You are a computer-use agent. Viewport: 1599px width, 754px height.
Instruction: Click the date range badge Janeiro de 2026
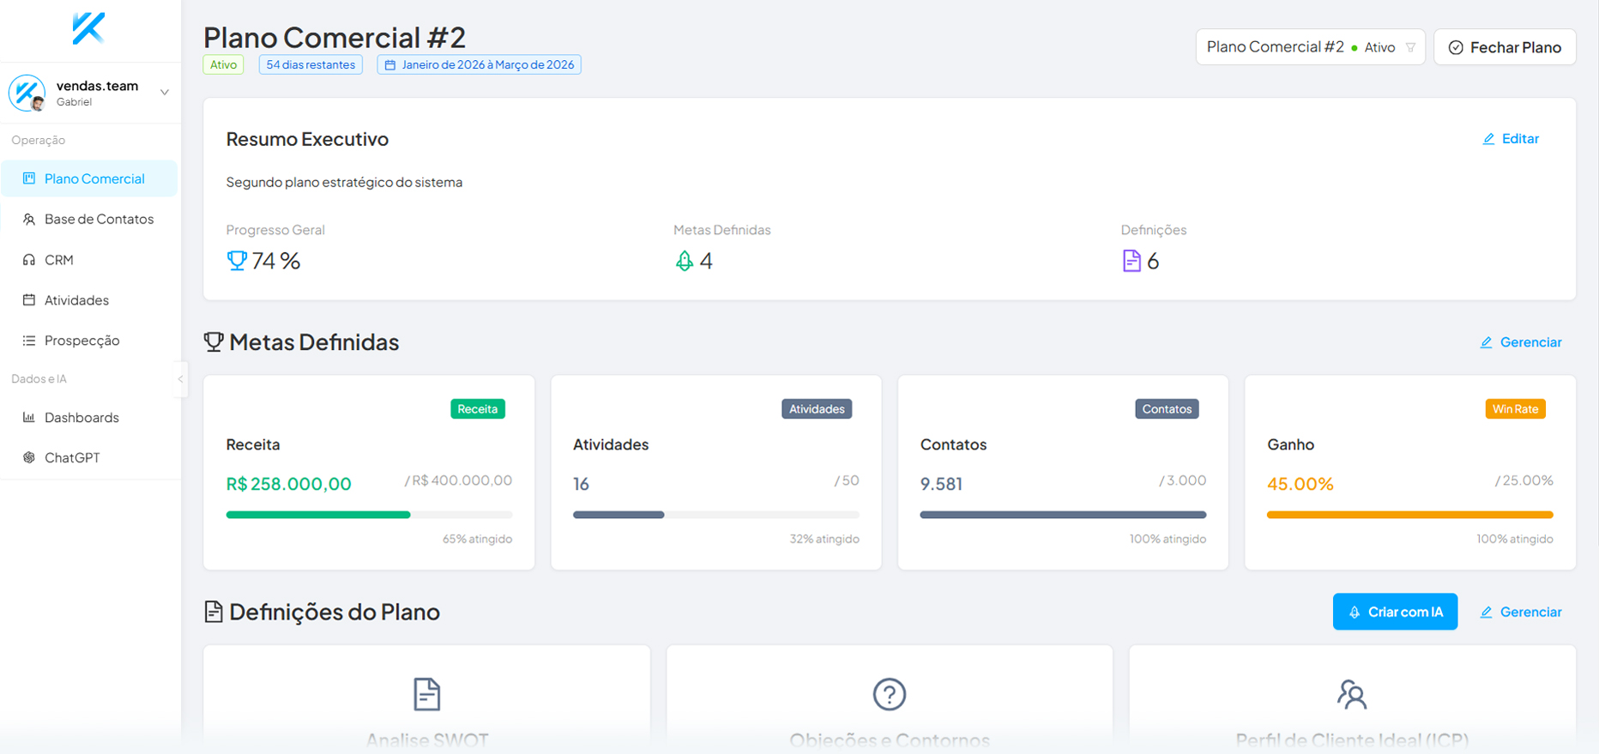coord(479,65)
